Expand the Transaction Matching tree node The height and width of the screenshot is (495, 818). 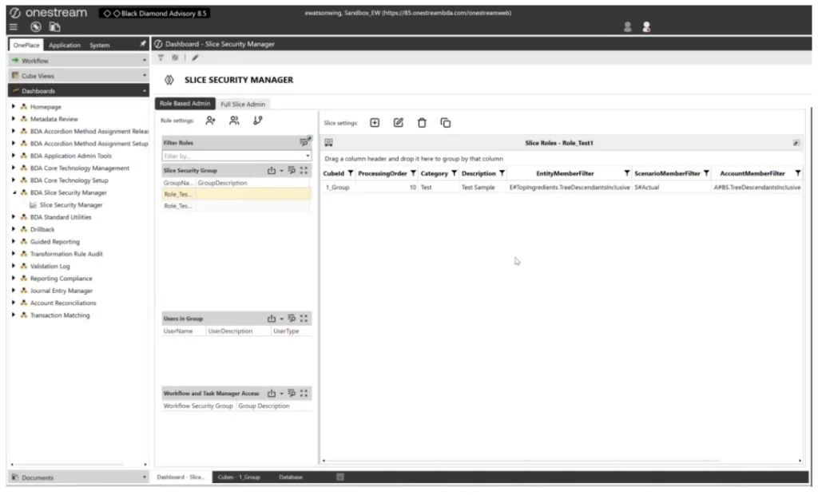click(x=14, y=315)
